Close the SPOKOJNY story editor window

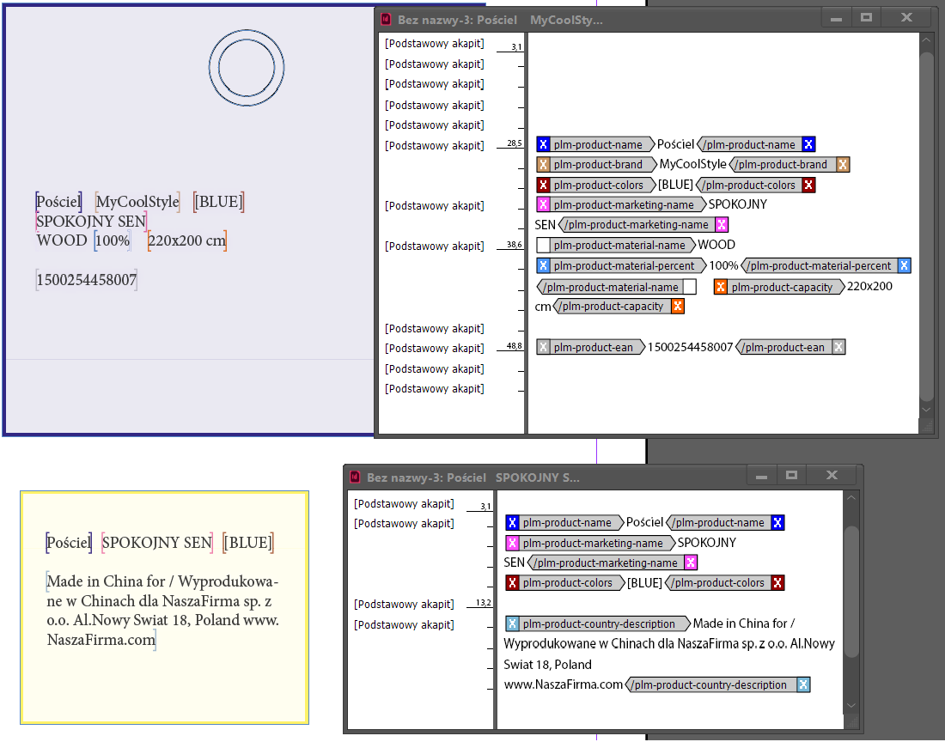(832, 475)
